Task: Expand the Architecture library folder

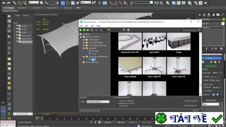Action: point(84,40)
